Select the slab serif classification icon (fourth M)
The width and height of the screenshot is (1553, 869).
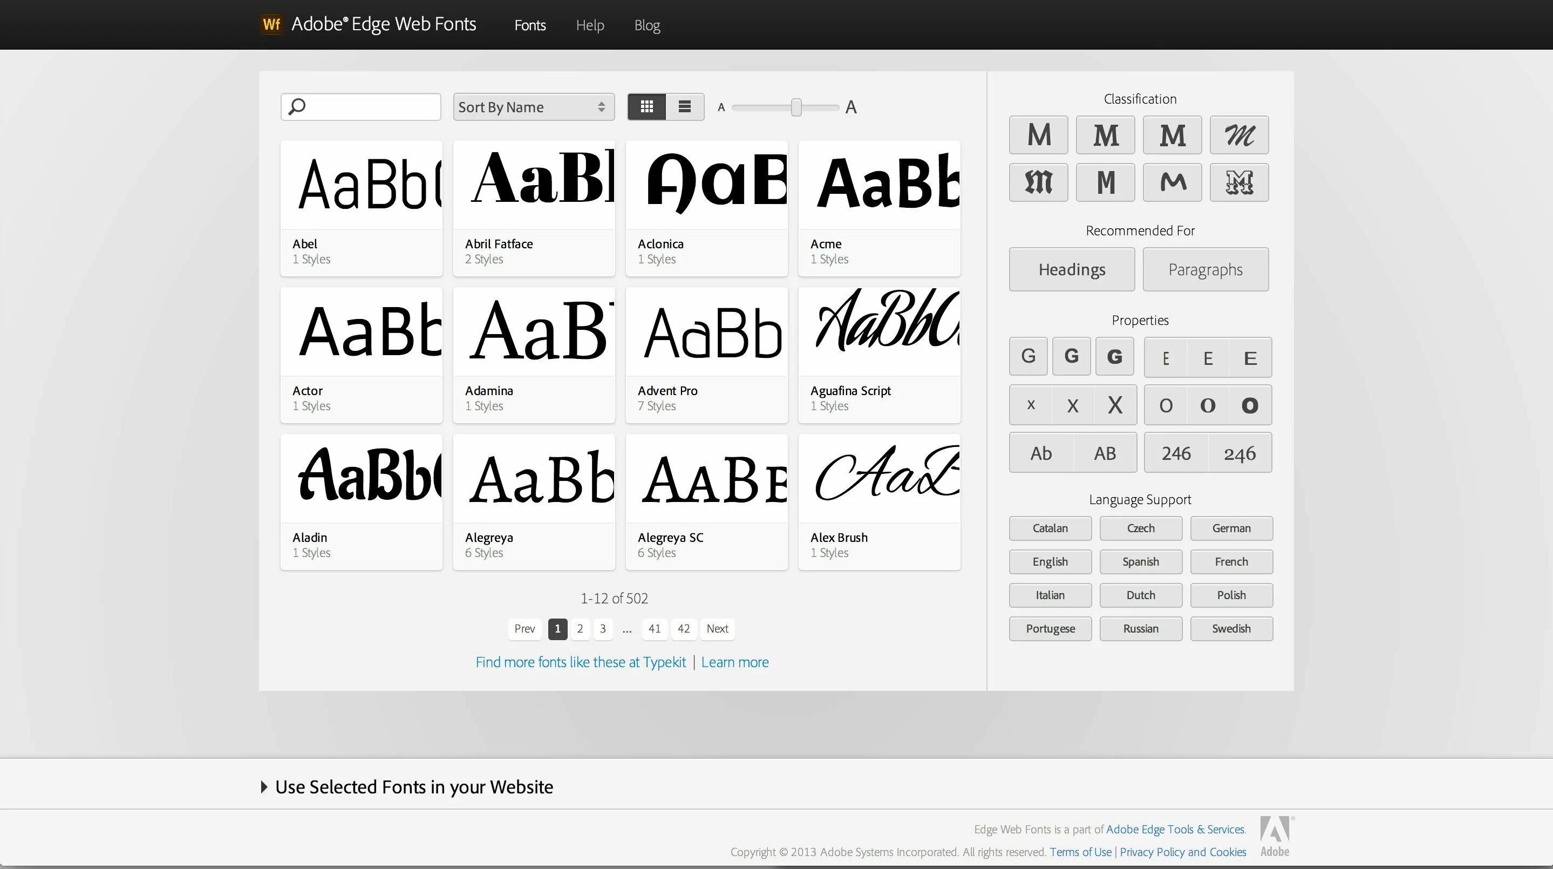click(x=1172, y=134)
